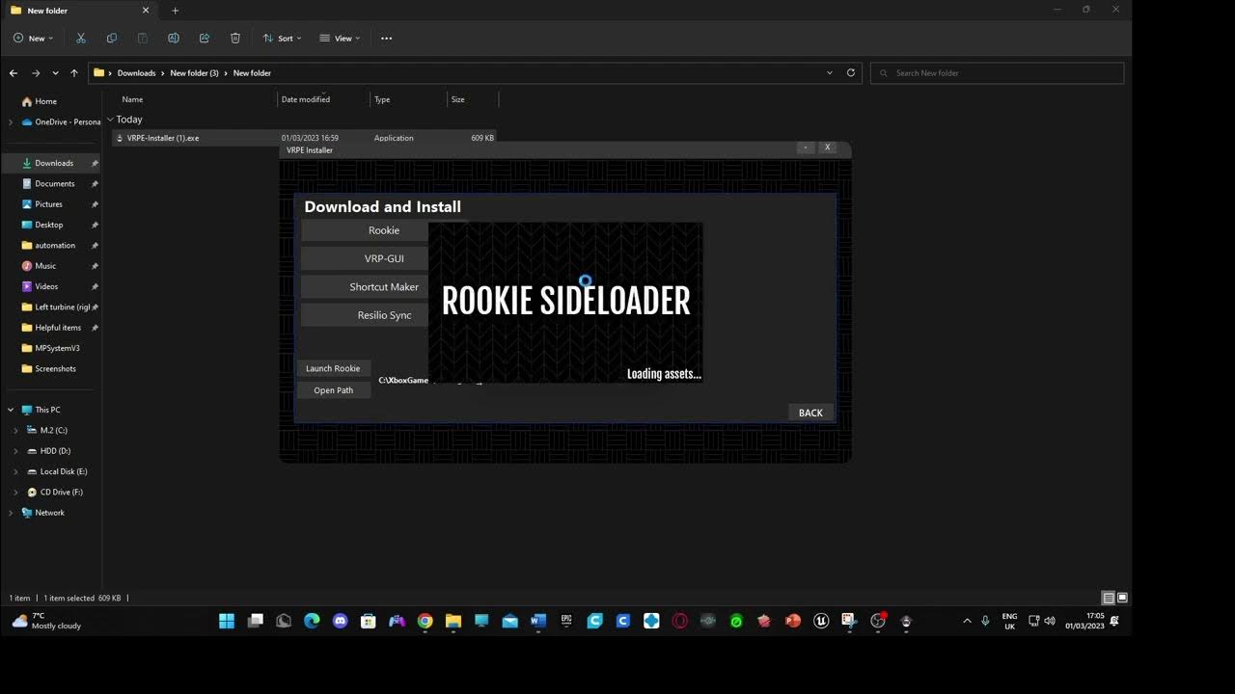Switch to the New folder Explorer tab
The width and height of the screenshot is (1235, 694).
[x=79, y=11]
